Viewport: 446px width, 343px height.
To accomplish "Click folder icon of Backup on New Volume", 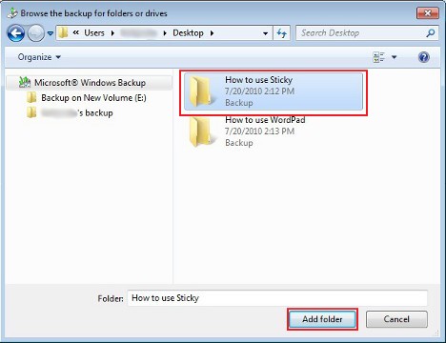I will (31, 97).
